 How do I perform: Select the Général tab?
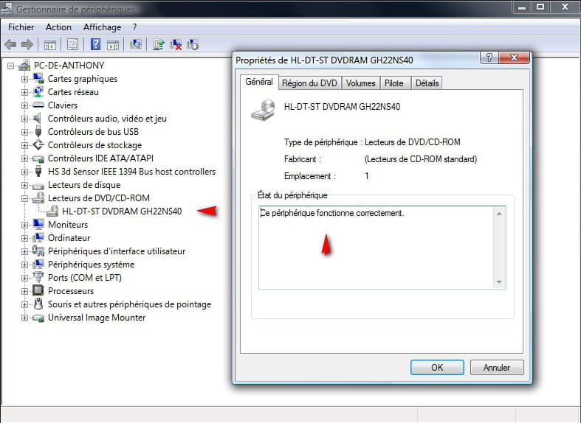[259, 82]
